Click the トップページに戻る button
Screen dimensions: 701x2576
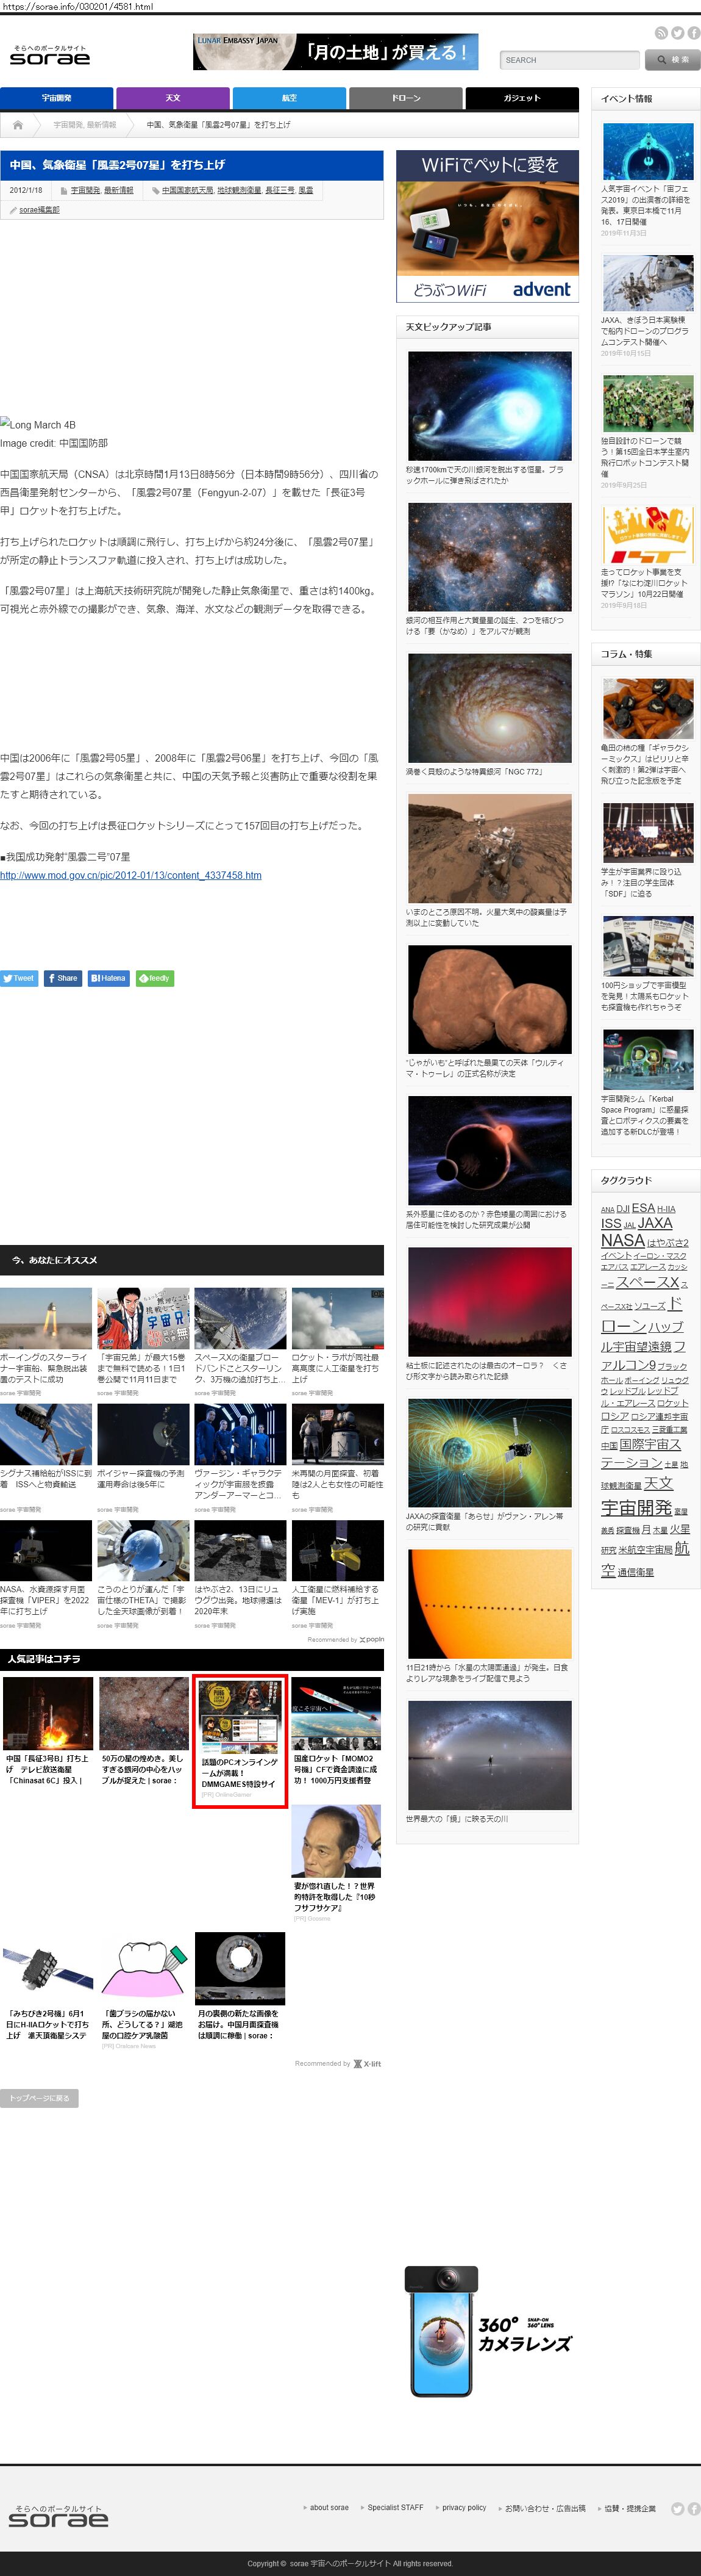pos(39,2098)
